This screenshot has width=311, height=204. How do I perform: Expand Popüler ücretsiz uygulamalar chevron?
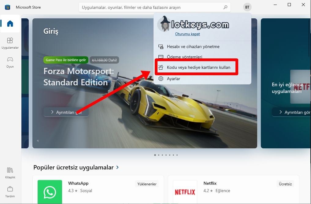[118, 167]
